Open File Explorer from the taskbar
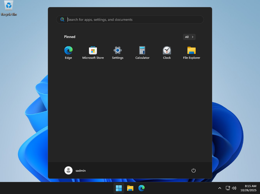The height and width of the screenshot is (194, 260). [x=130, y=188]
